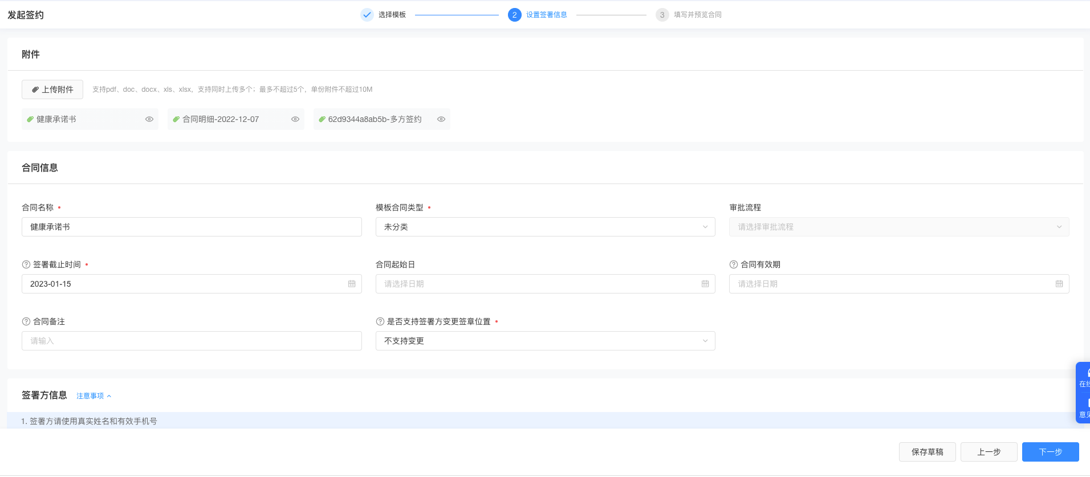Click calendar icon in 合同有效期 field
1090x477 pixels.
pyautogui.click(x=1059, y=284)
